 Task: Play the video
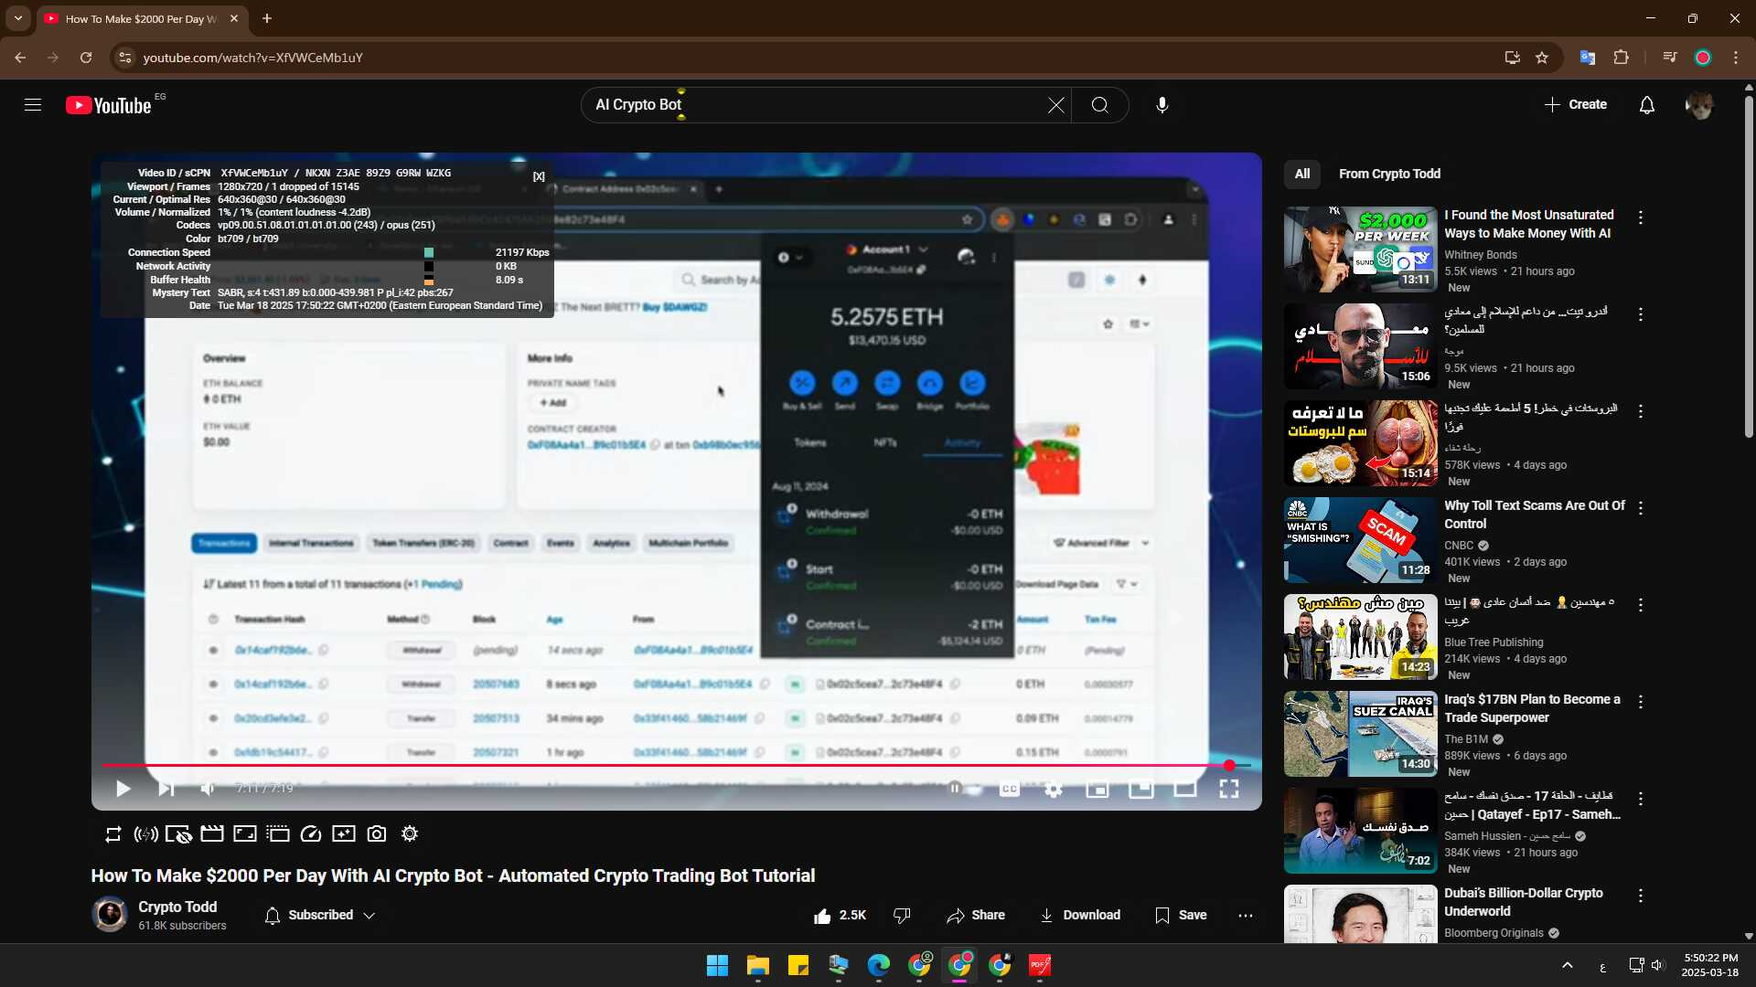[123, 788]
